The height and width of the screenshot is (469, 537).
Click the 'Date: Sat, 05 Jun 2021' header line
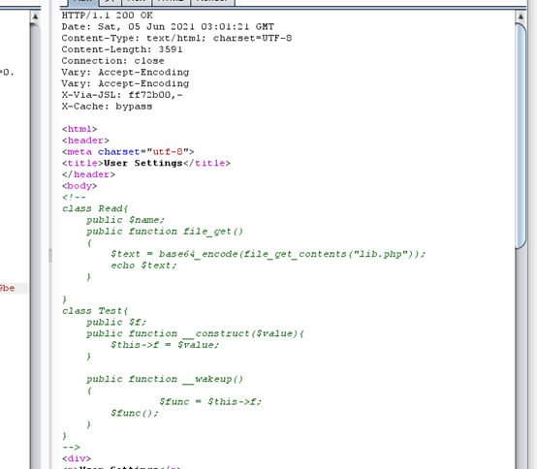tap(168, 27)
